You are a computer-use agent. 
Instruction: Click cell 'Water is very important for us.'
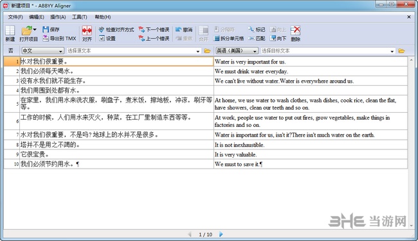(311, 62)
